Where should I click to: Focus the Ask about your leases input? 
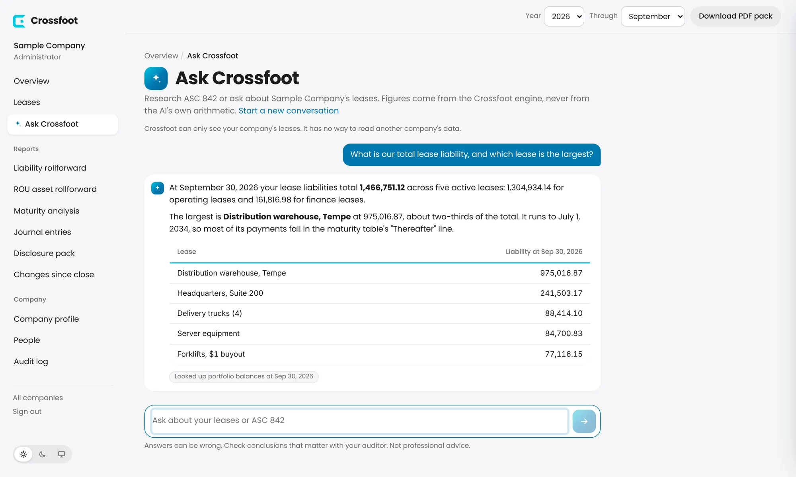360,421
